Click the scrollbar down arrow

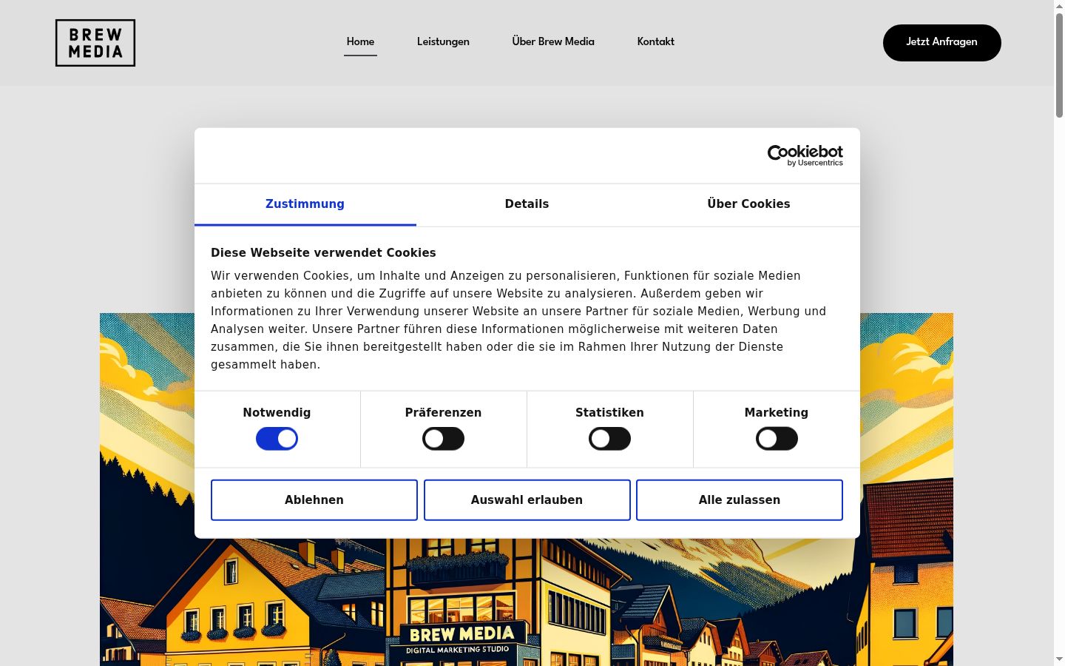point(1059,659)
